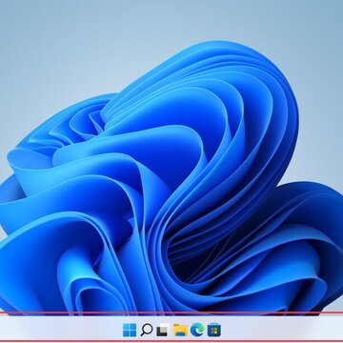This screenshot has width=343, height=343.
Task: Click the Search magnifier on the taskbar
Action: coord(147,331)
